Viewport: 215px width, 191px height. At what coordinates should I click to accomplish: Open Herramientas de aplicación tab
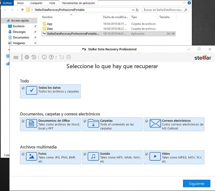[x=78, y=3]
